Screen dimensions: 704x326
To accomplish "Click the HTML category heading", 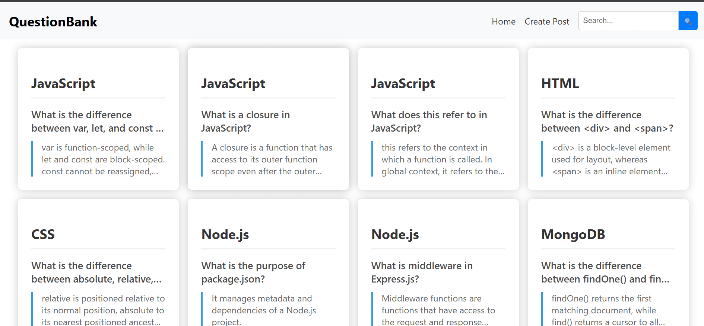I will (560, 84).
